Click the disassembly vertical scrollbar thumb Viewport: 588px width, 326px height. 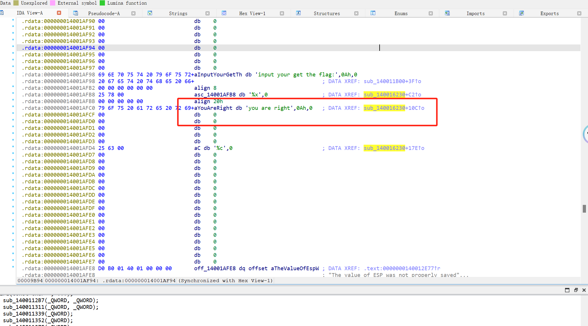pyautogui.click(x=584, y=209)
